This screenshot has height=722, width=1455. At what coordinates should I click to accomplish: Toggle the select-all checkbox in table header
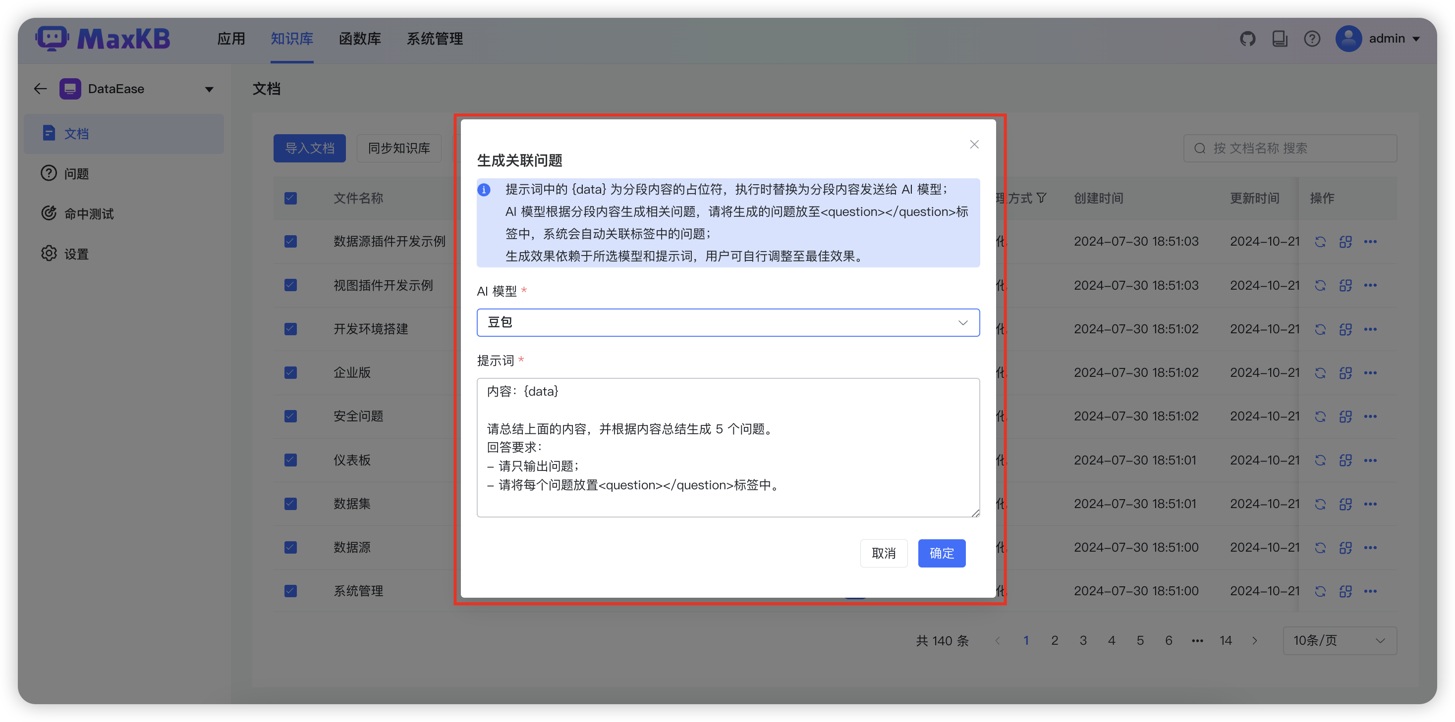click(x=290, y=198)
